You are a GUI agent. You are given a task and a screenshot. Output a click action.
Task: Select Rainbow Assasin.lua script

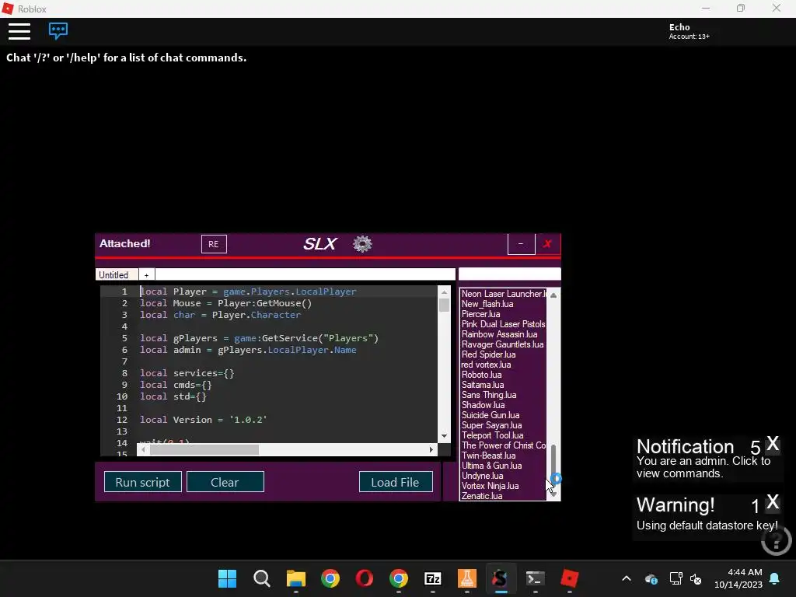503,334
